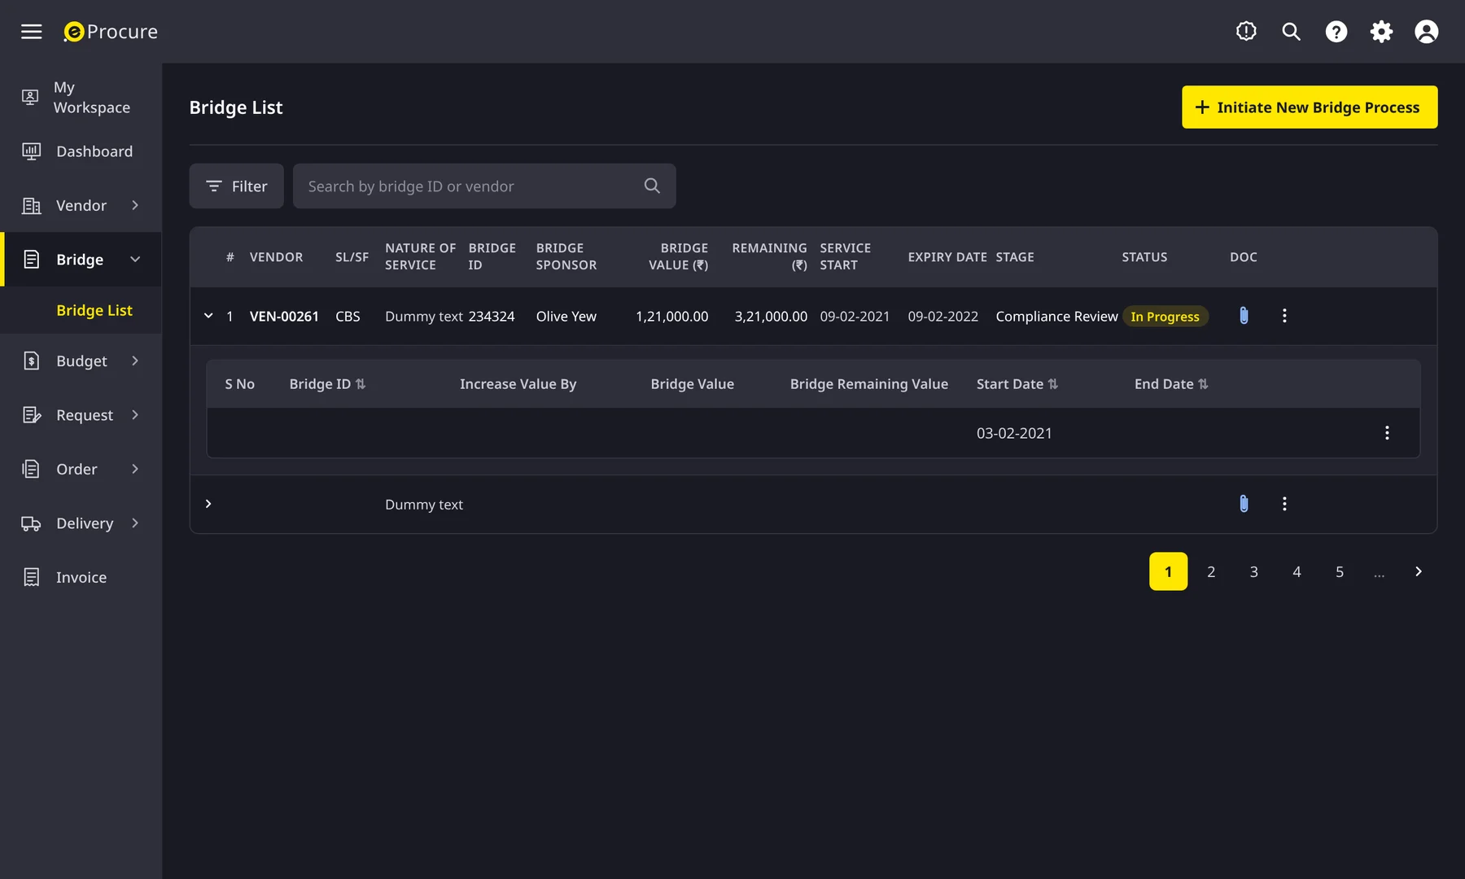Open My Workspace in the sidebar
The image size is (1465, 879).
pos(81,97)
